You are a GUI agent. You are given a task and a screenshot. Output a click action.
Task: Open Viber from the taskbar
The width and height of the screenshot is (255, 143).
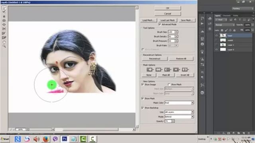pos(55,139)
